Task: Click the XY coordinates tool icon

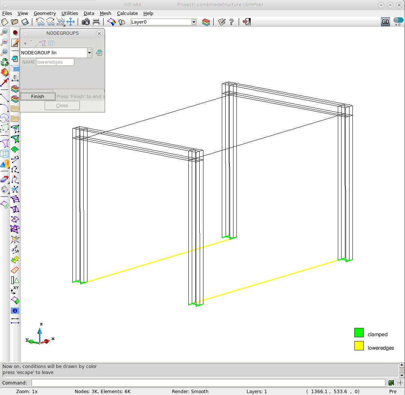Action: tap(15, 290)
